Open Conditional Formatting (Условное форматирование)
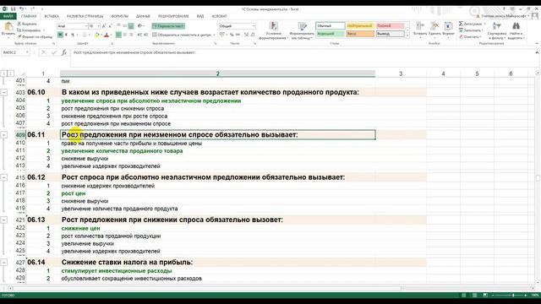Image resolution: width=541 pixels, height=304 pixels. tap(274, 30)
